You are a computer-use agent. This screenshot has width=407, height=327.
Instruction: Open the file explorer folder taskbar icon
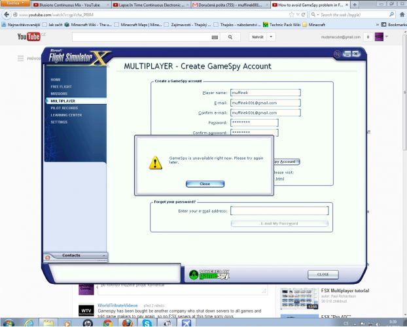click(48, 323)
